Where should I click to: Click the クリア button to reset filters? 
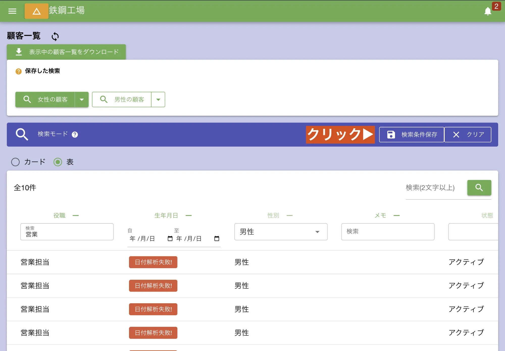(468, 134)
